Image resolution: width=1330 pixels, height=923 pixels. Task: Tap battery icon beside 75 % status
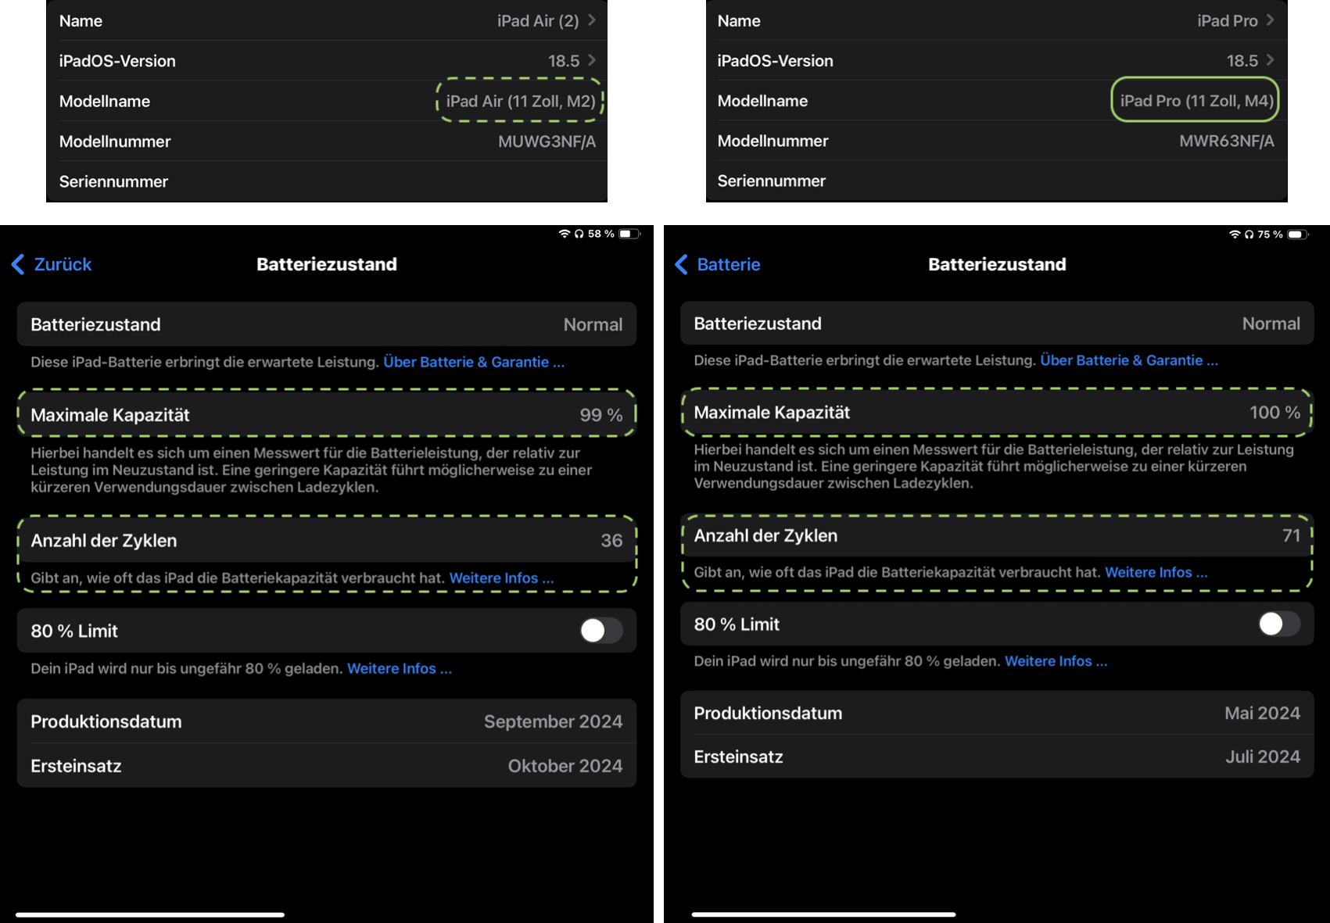1298,234
